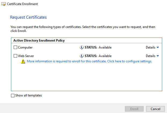Viewport: 167px width, 113px height.
Task: Click the 'Show all templates' label text
Action: click(x=28, y=95)
